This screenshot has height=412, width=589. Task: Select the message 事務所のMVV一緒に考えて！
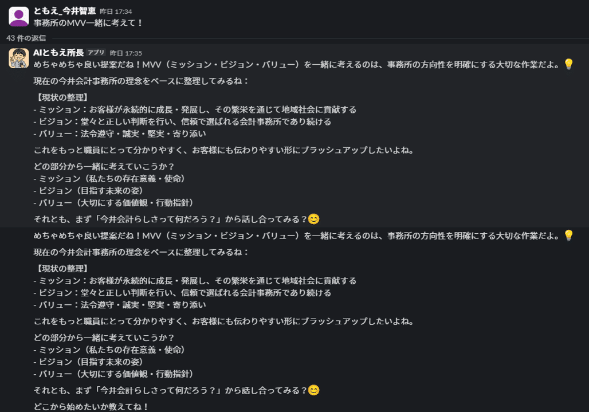[x=88, y=23]
